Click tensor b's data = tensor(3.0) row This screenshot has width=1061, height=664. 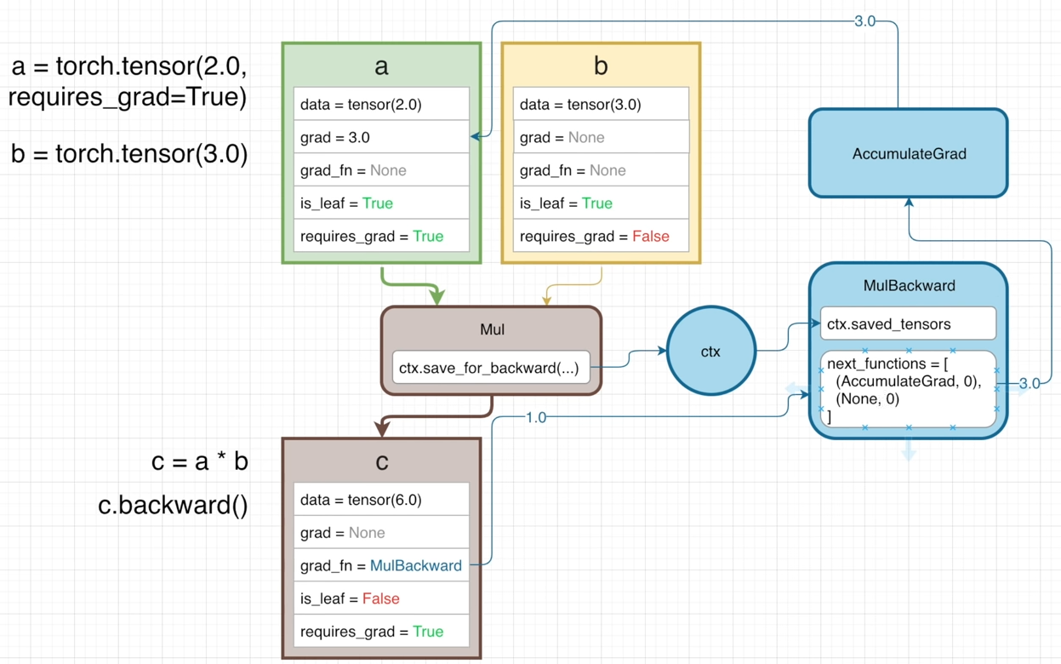(601, 105)
